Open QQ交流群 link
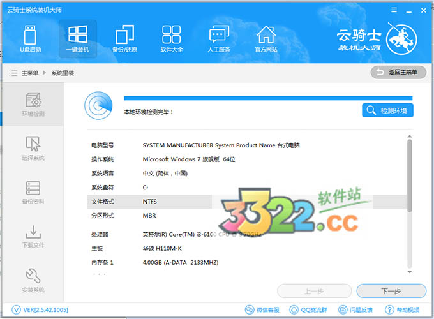 click(308, 309)
